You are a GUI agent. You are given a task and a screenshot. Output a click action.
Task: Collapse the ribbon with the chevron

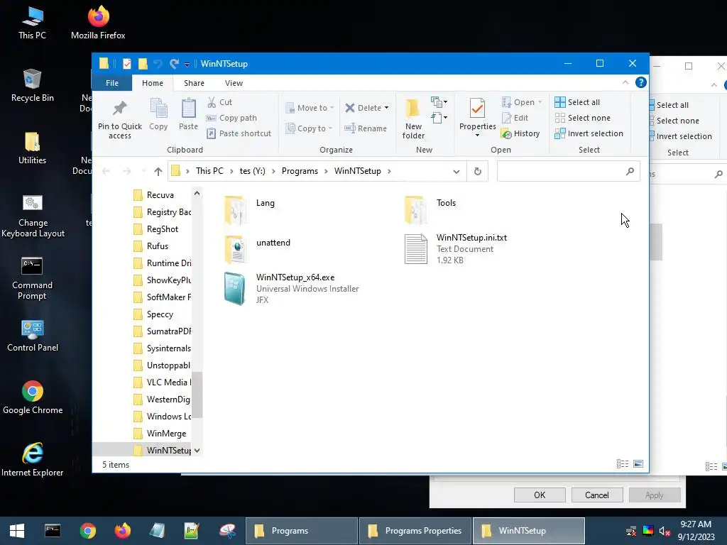click(625, 82)
